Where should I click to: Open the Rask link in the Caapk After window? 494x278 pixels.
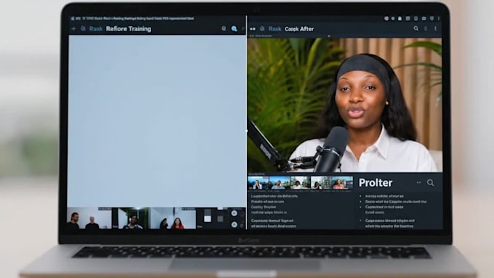[x=275, y=28]
